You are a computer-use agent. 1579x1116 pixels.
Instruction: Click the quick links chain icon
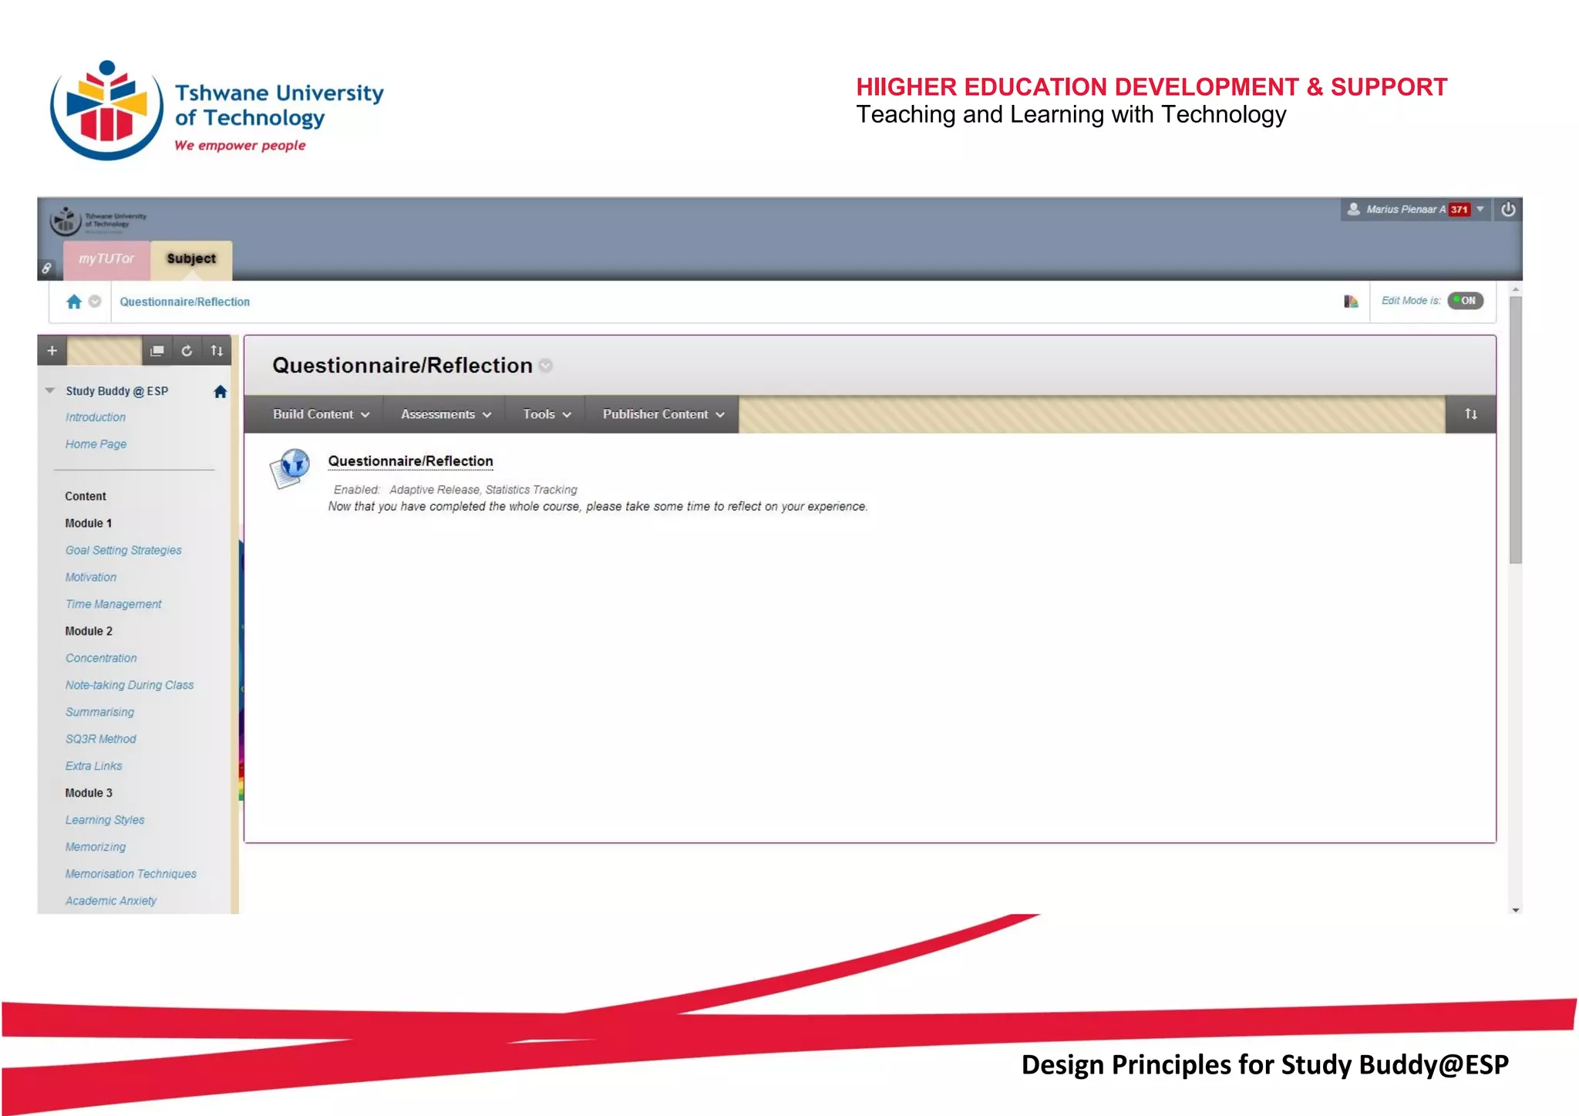pos(46,268)
